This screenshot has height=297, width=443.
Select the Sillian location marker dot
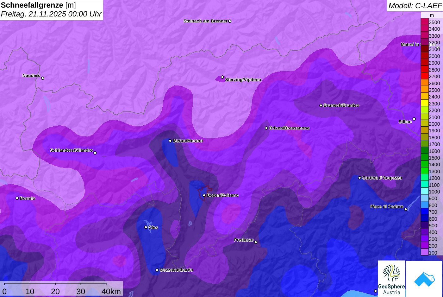(414, 119)
